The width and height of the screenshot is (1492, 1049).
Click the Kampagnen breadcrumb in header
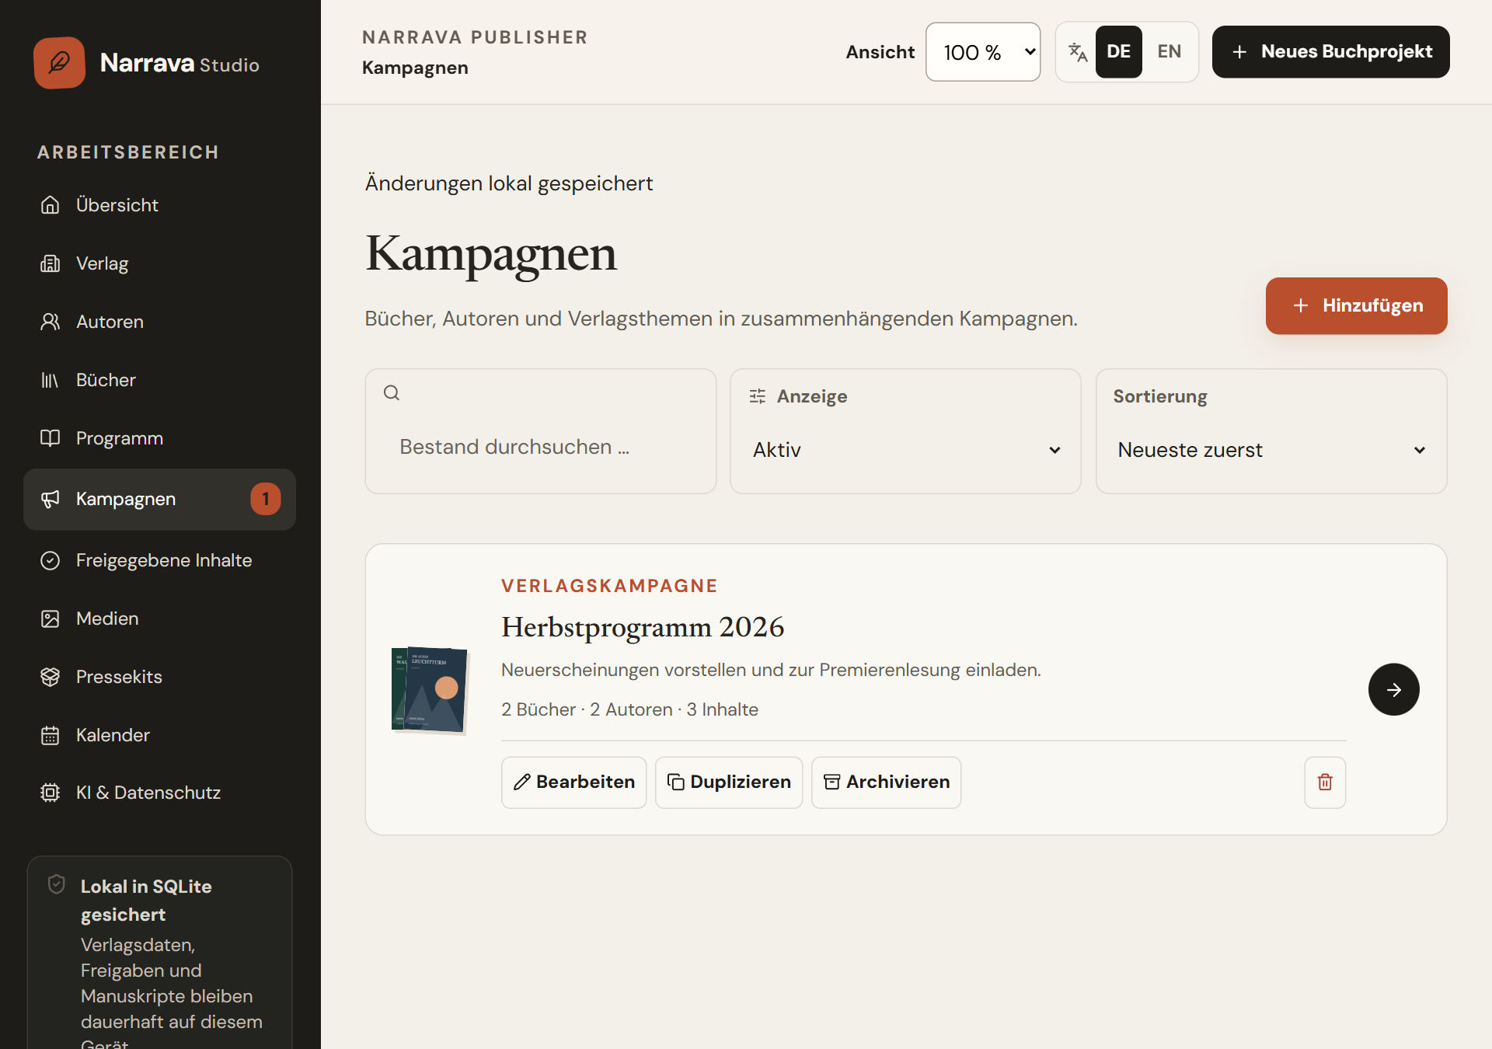(x=415, y=68)
